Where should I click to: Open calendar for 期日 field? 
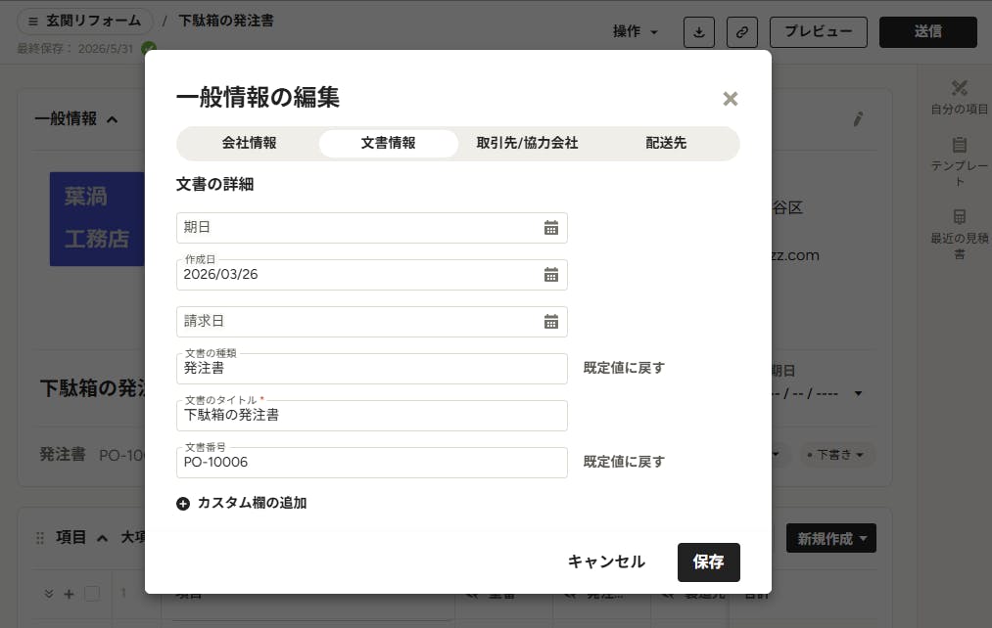[x=551, y=228]
